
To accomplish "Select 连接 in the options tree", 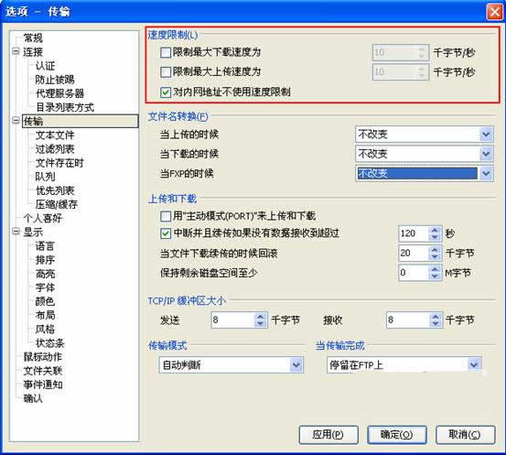I will click(33, 52).
